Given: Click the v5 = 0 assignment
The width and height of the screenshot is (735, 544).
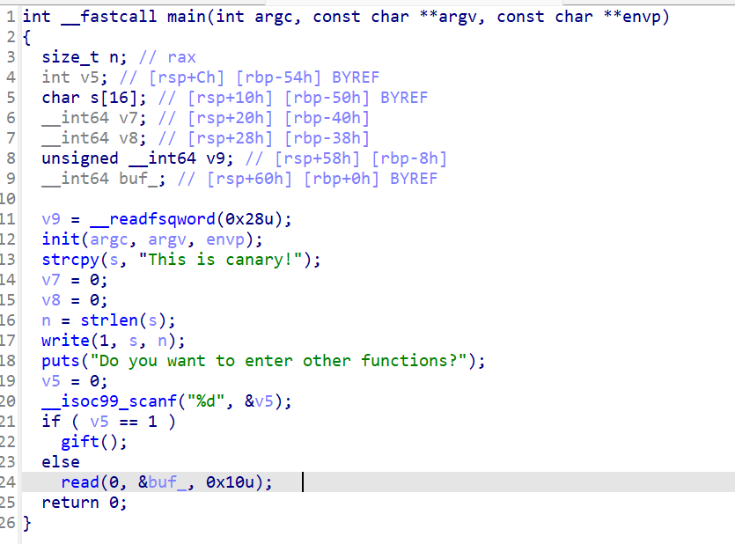Looking at the screenshot, I should 75,381.
